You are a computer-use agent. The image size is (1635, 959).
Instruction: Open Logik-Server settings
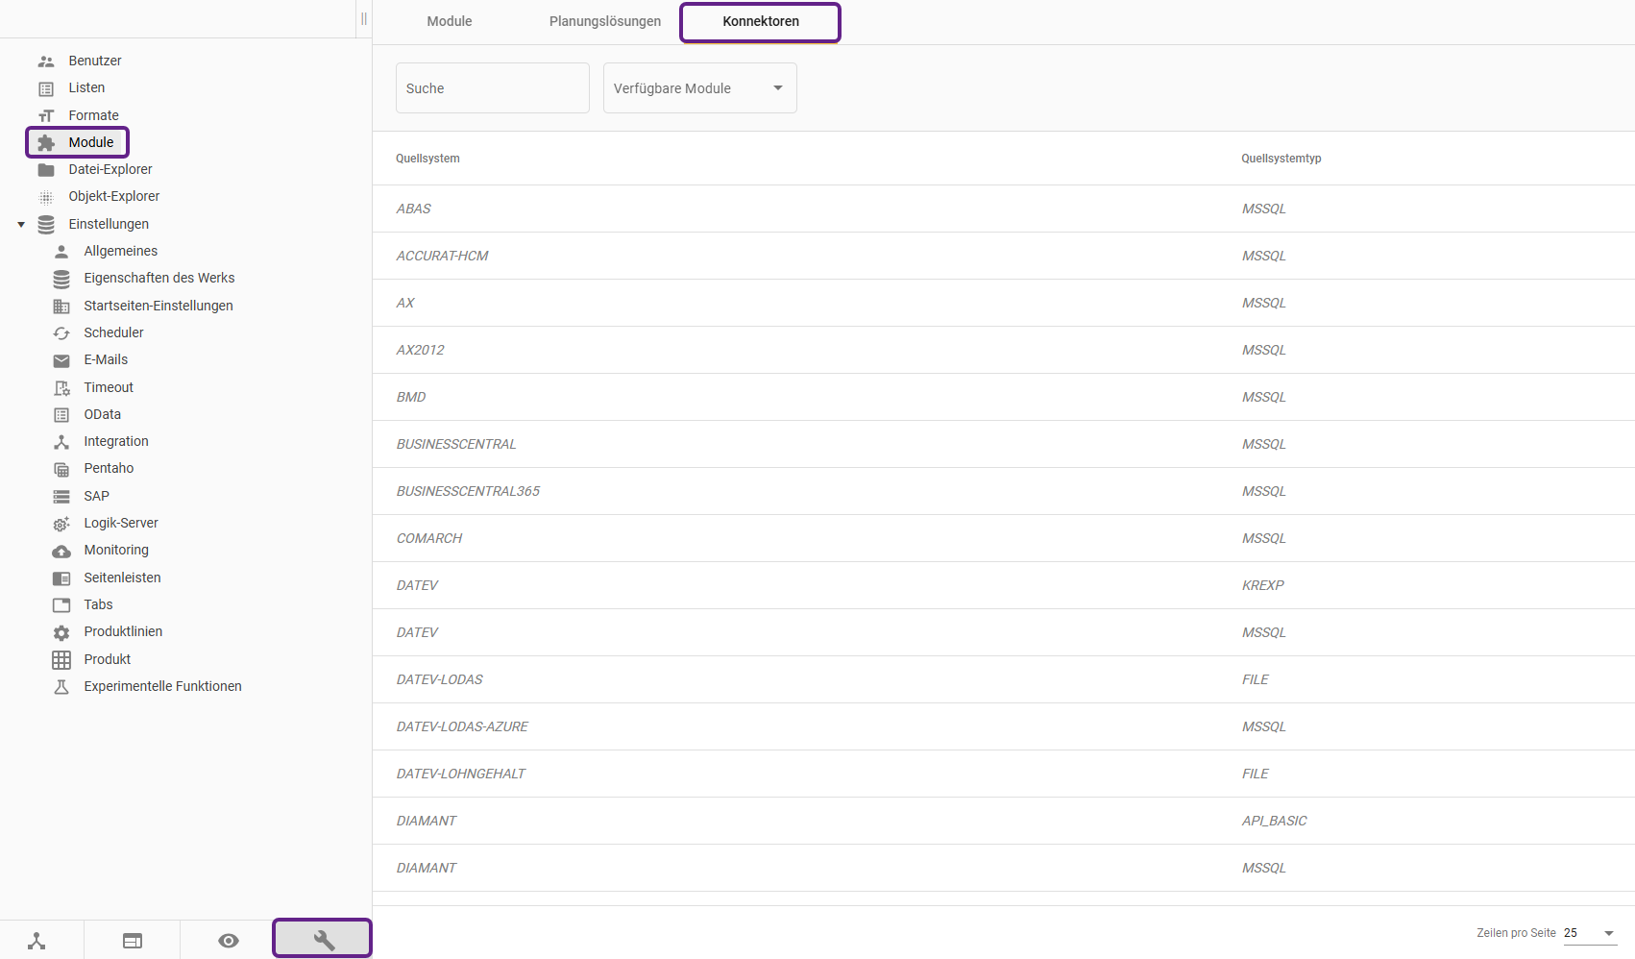tap(120, 523)
